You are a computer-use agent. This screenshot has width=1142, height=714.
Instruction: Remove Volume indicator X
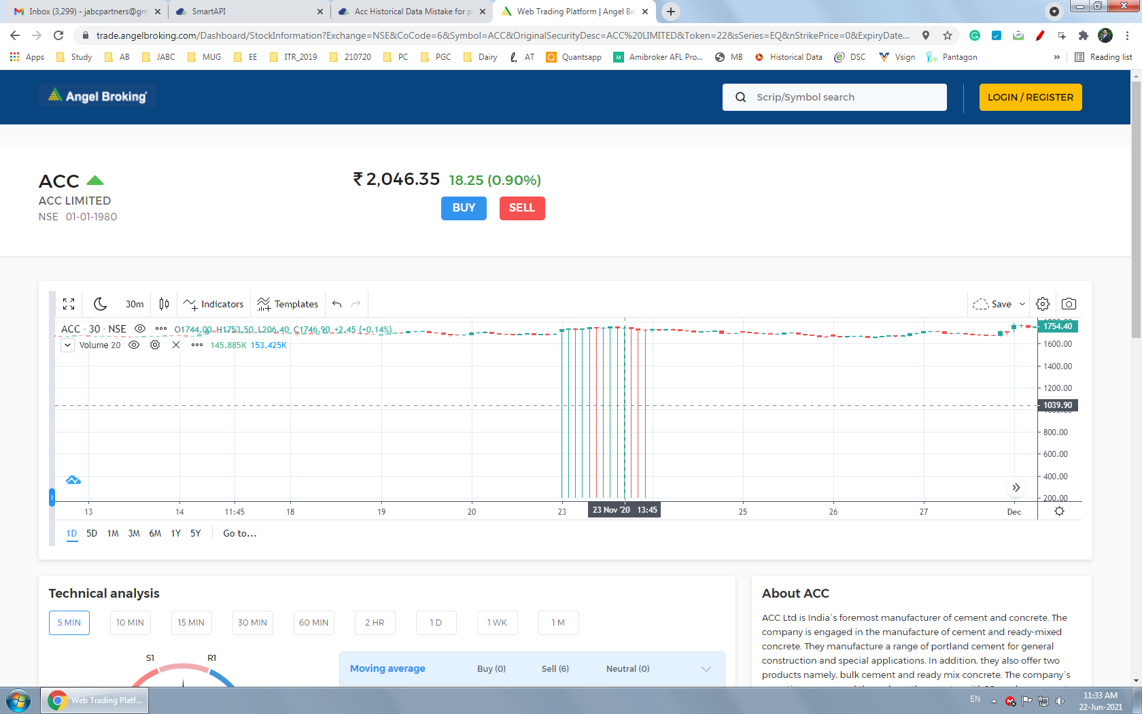[x=176, y=345]
